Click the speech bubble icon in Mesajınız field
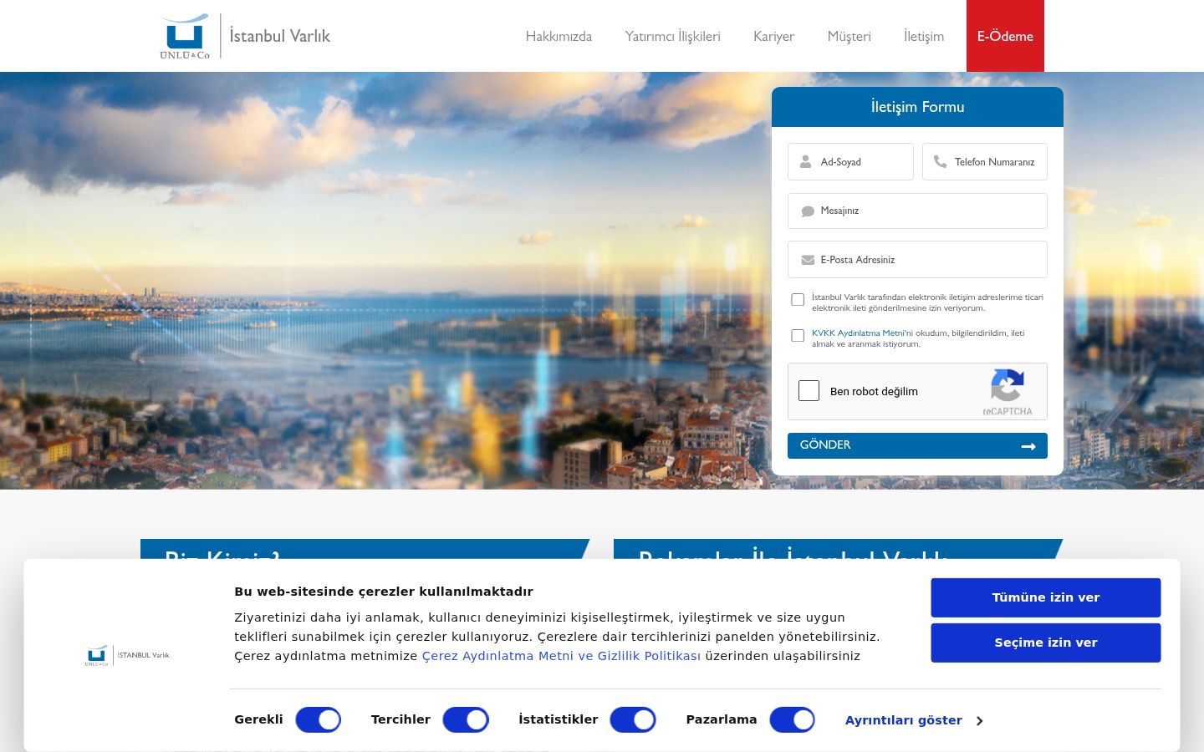The width and height of the screenshot is (1204, 752). 808,211
